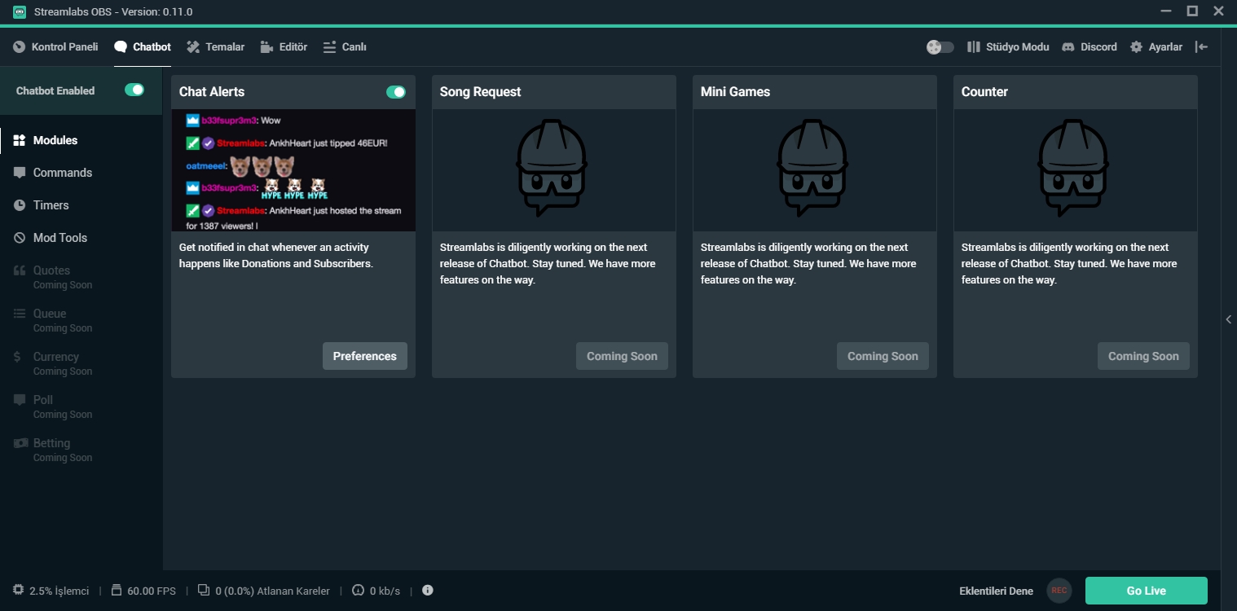Click the bitrate gauge icon
Viewport: 1237px width, 611px height.
coord(358,590)
